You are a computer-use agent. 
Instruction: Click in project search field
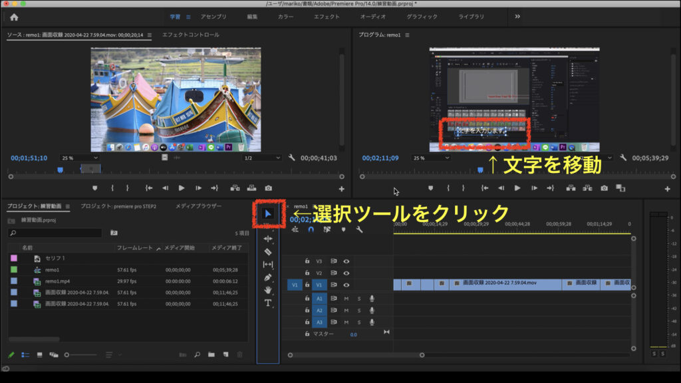(x=55, y=233)
